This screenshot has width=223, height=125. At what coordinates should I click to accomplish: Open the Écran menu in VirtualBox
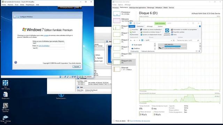tap(17, 5)
